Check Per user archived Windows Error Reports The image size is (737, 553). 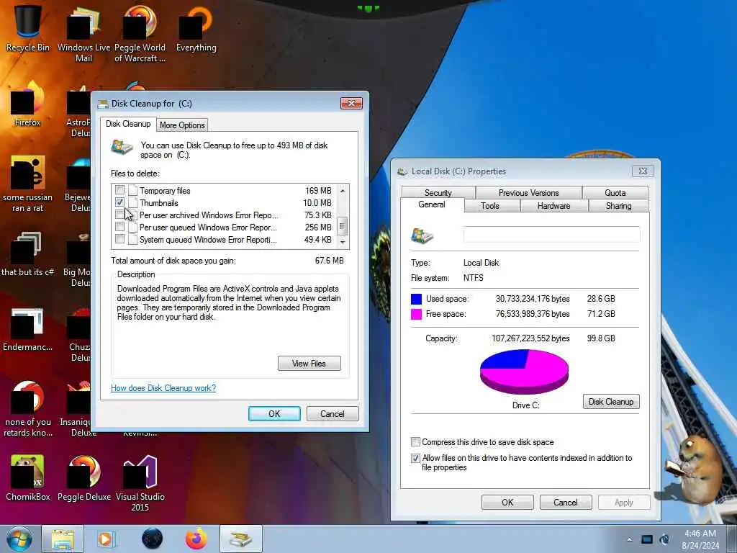point(120,215)
